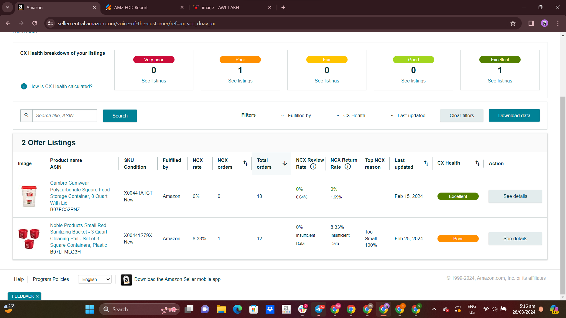Click the red buckets product thumbnail
566x318 pixels.
click(x=29, y=238)
